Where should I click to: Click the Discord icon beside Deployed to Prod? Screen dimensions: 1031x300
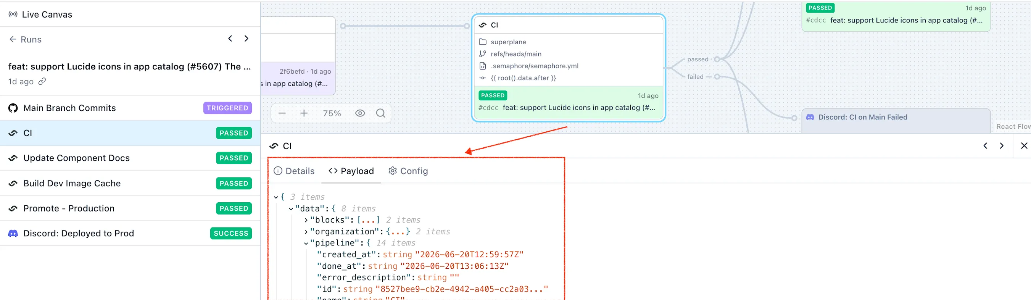coord(13,233)
